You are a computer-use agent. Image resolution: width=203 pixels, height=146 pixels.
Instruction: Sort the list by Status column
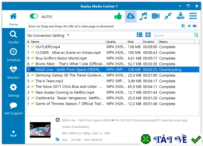pyautogui.click(x=176, y=42)
